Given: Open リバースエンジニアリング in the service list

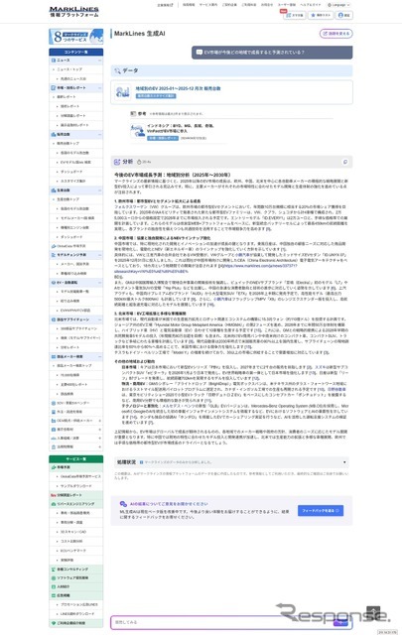Looking at the screenshot, I should coord(75,504).
